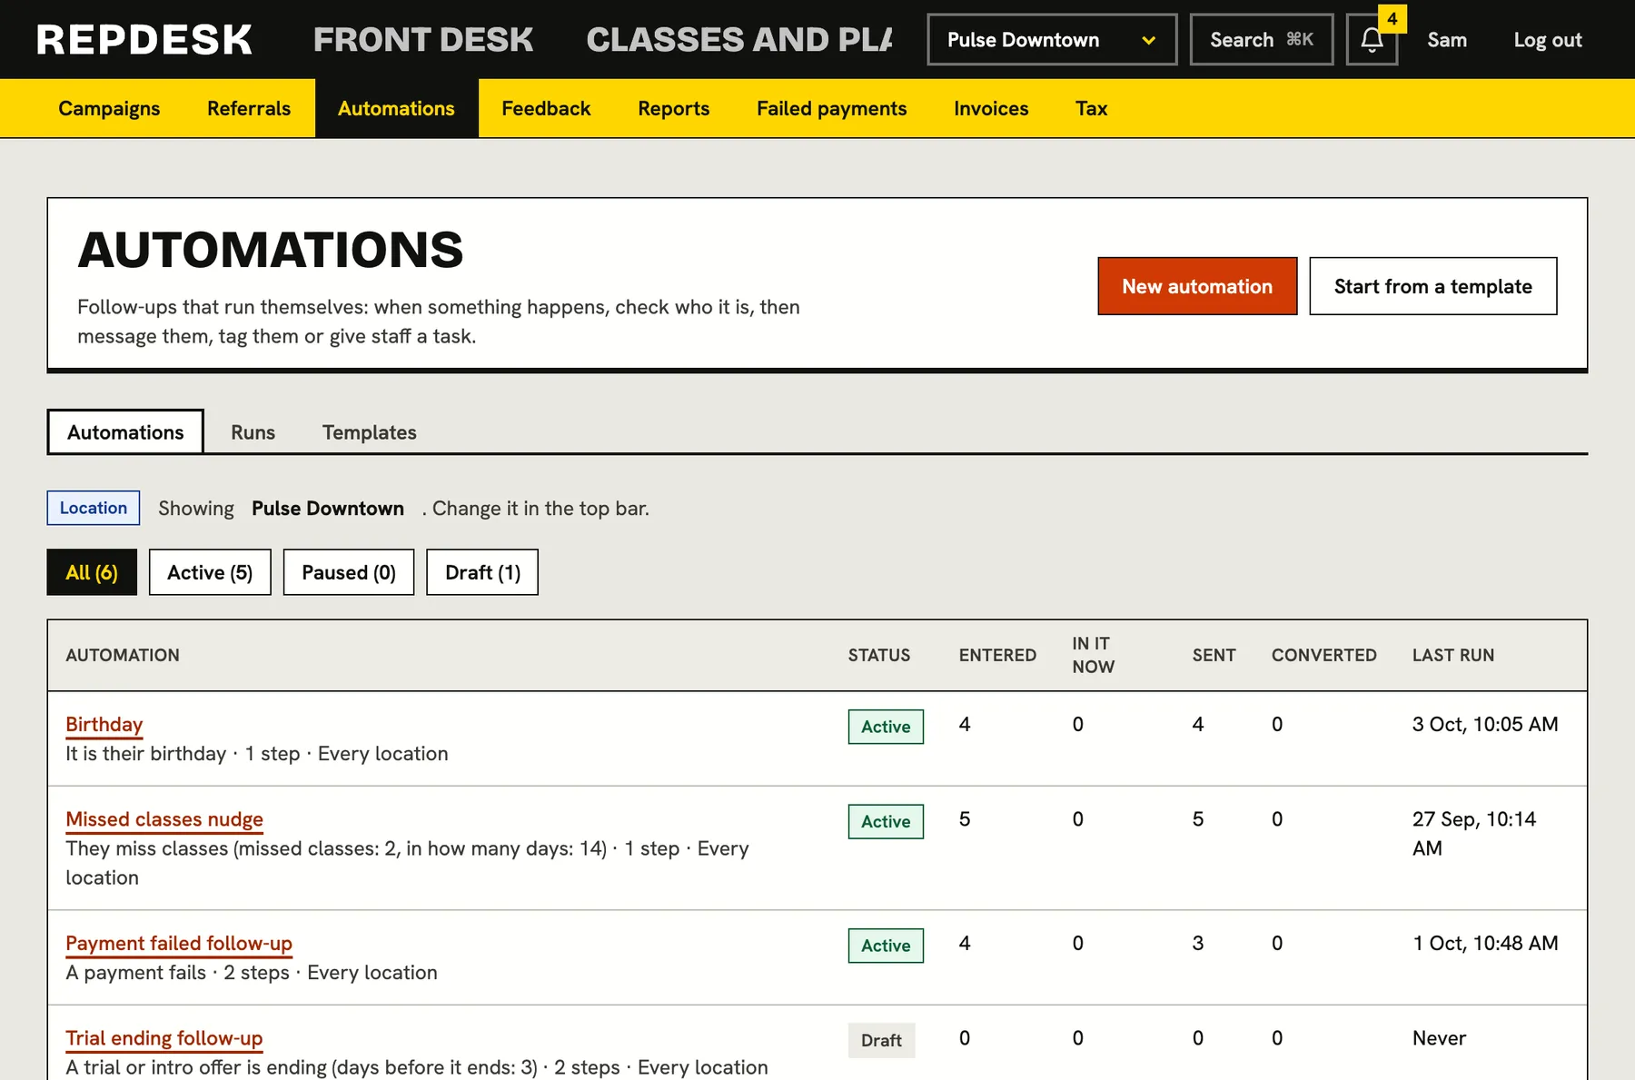Click the '1 Oct, 10:48 AM' last run
Screen dimensions: 1635x1080
coord(1485,943)
